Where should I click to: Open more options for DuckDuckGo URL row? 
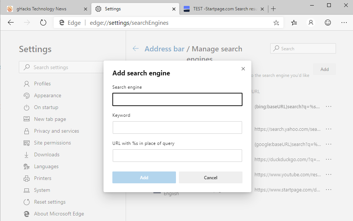(329, 159)
